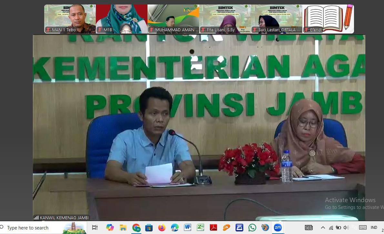Open the Wi-Fi network panel

[x=331, y=228]
